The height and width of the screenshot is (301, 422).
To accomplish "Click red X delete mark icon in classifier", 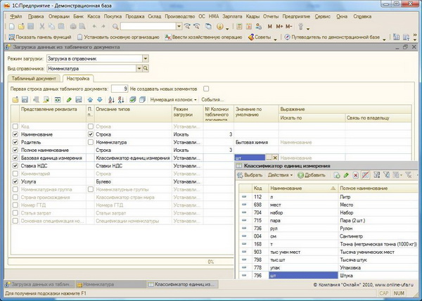I will (355, 174).
